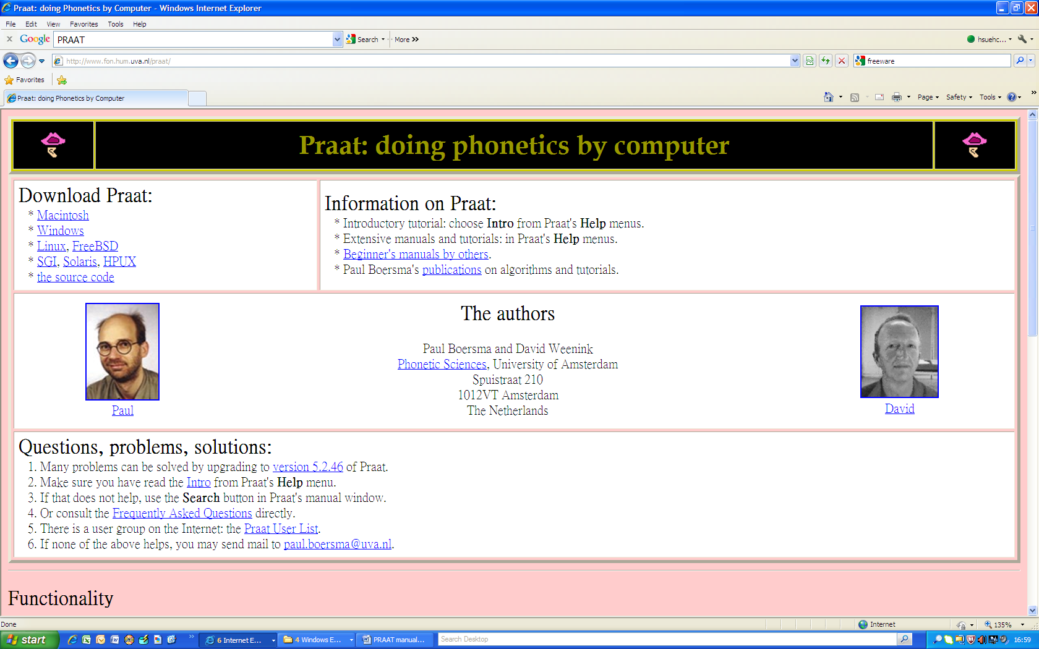The image size is (1039, 649).
Task: Click the Compatibility View broken-page icon
Action: [x=810, y=61]
